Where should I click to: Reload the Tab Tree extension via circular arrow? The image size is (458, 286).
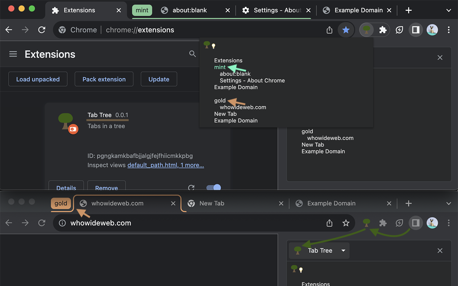tap(191, 188)
